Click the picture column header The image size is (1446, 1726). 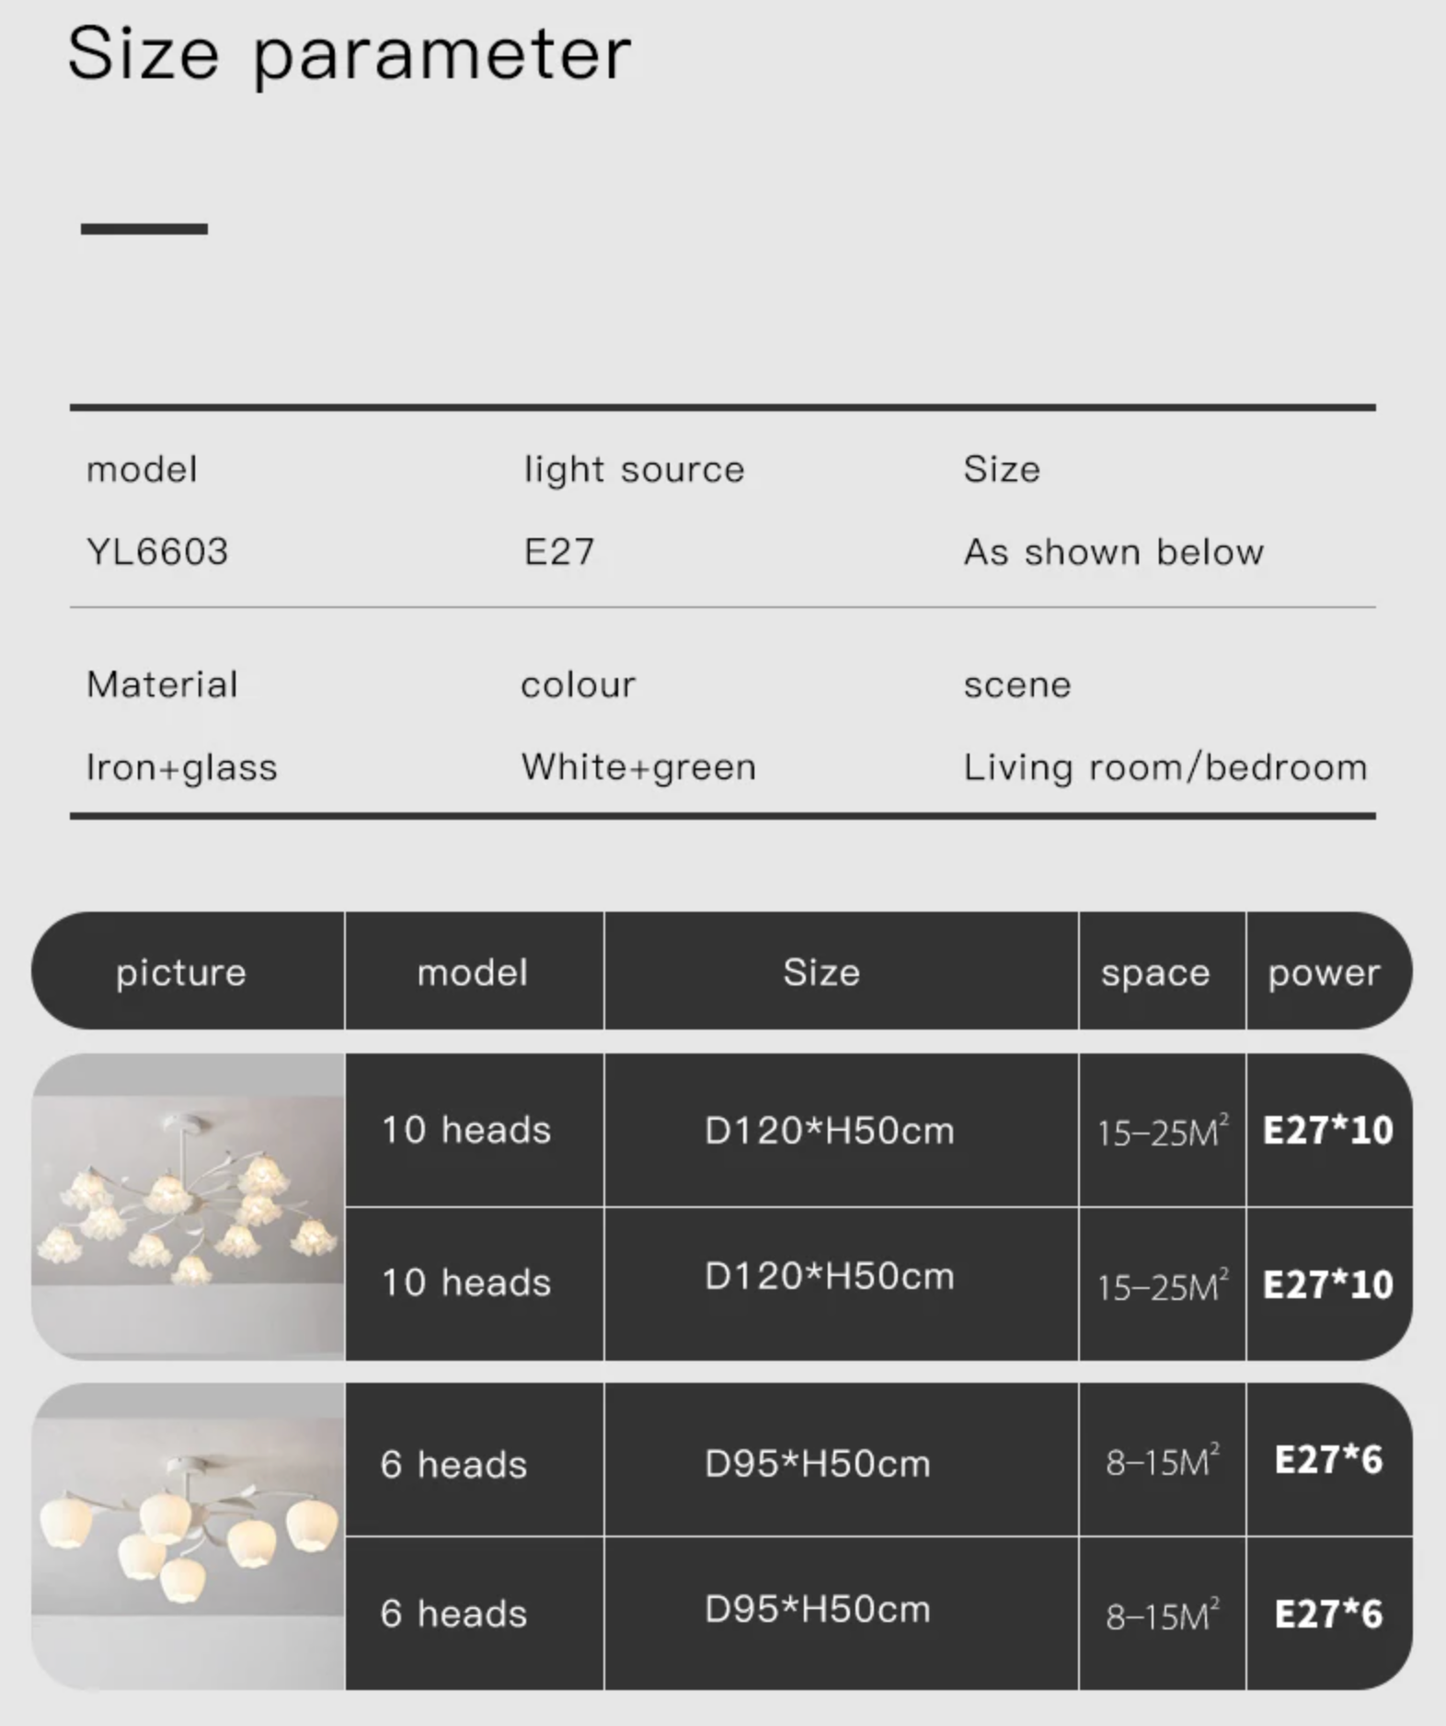pyautogui.click(x=181, y=972)
